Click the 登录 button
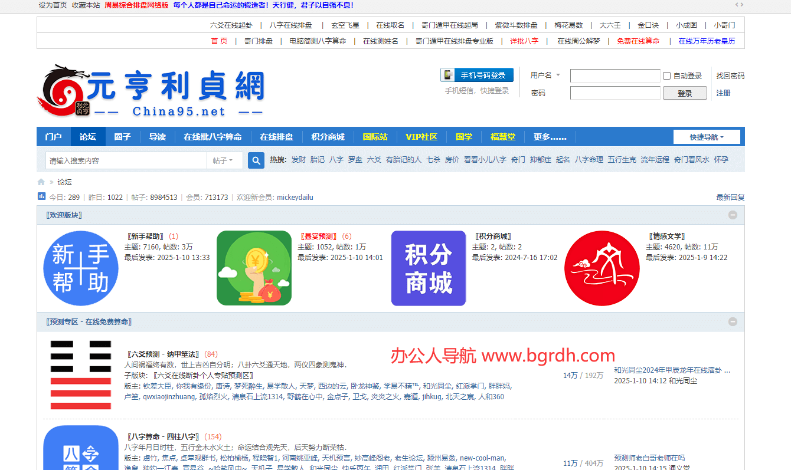The image size is (791, 470). click(x=685, y=93)
